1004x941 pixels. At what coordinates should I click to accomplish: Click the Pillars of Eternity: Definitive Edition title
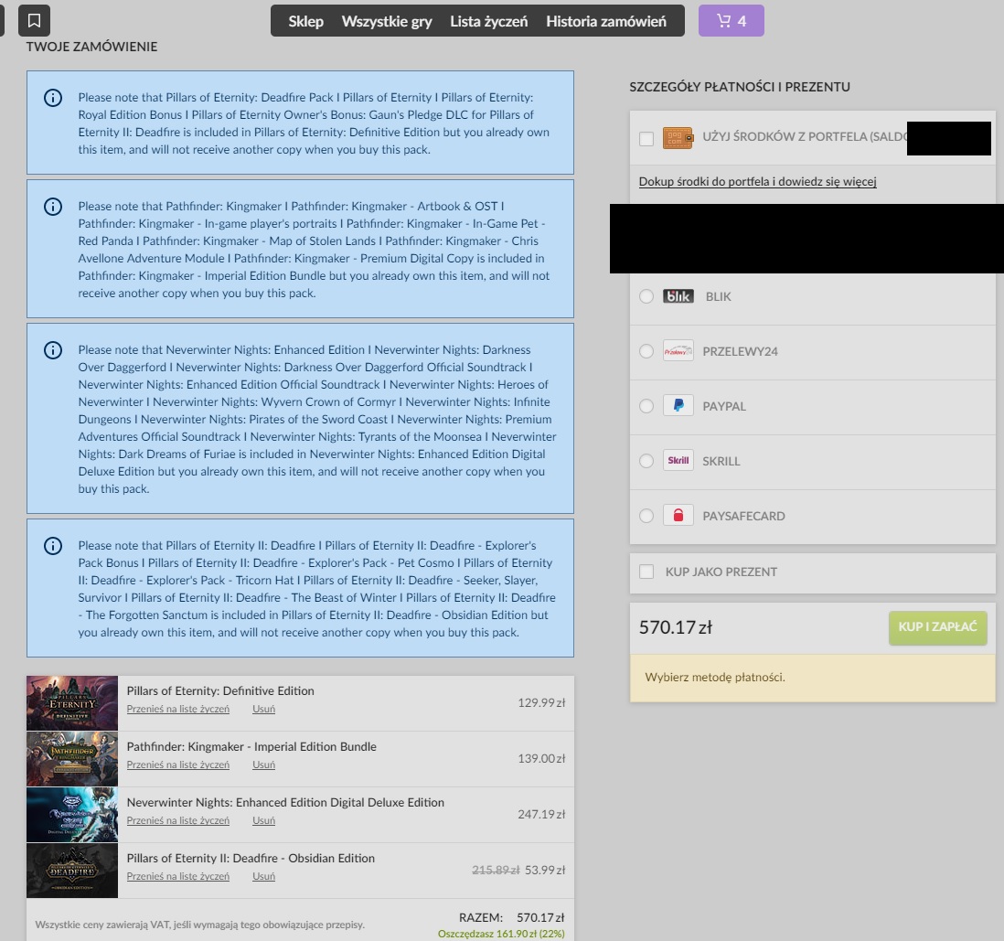[220, 690]
